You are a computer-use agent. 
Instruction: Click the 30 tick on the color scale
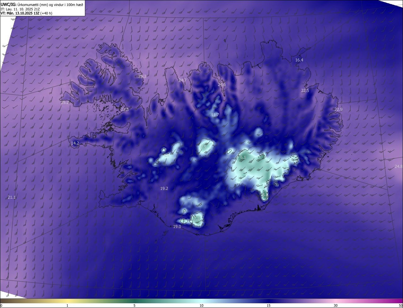(336, 305)
